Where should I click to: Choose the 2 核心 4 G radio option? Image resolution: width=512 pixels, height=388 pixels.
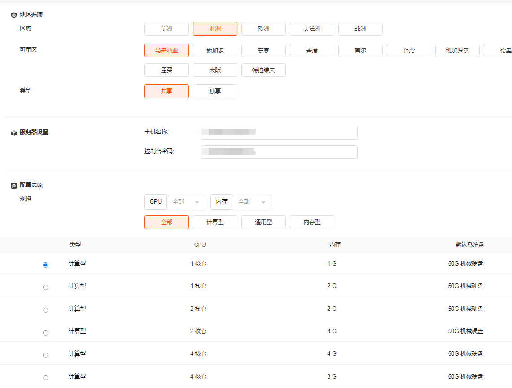[x=45, y=332]
